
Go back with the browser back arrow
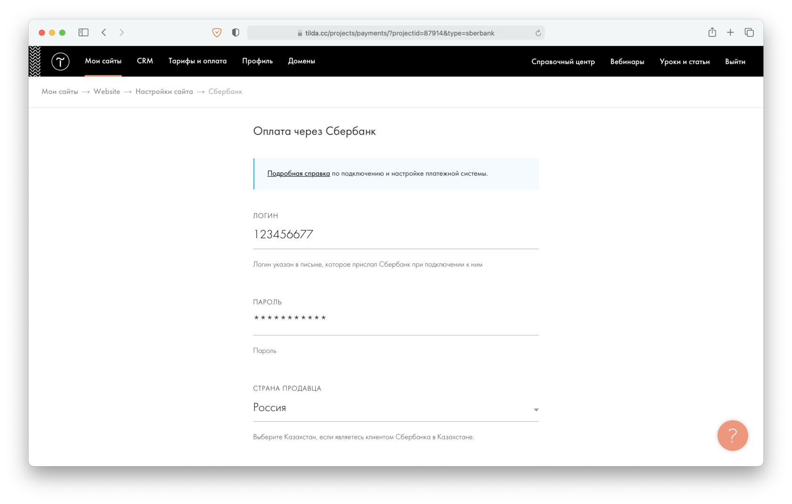pos(104,33)
